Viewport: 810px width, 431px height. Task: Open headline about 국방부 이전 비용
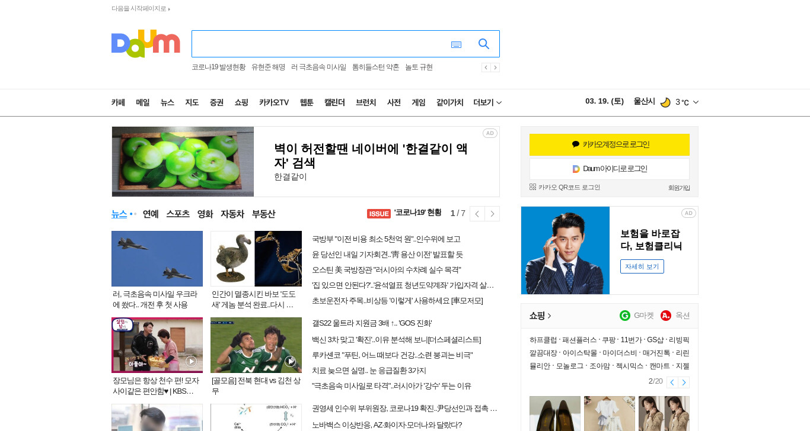tap(387, 239)
